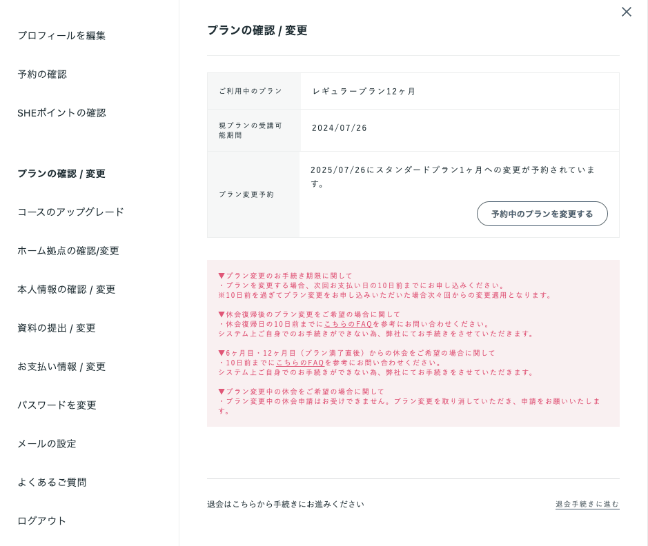Navigate to ホーム拠点の確認/変更
Screen dimensions: 648x546
(68, 250)
